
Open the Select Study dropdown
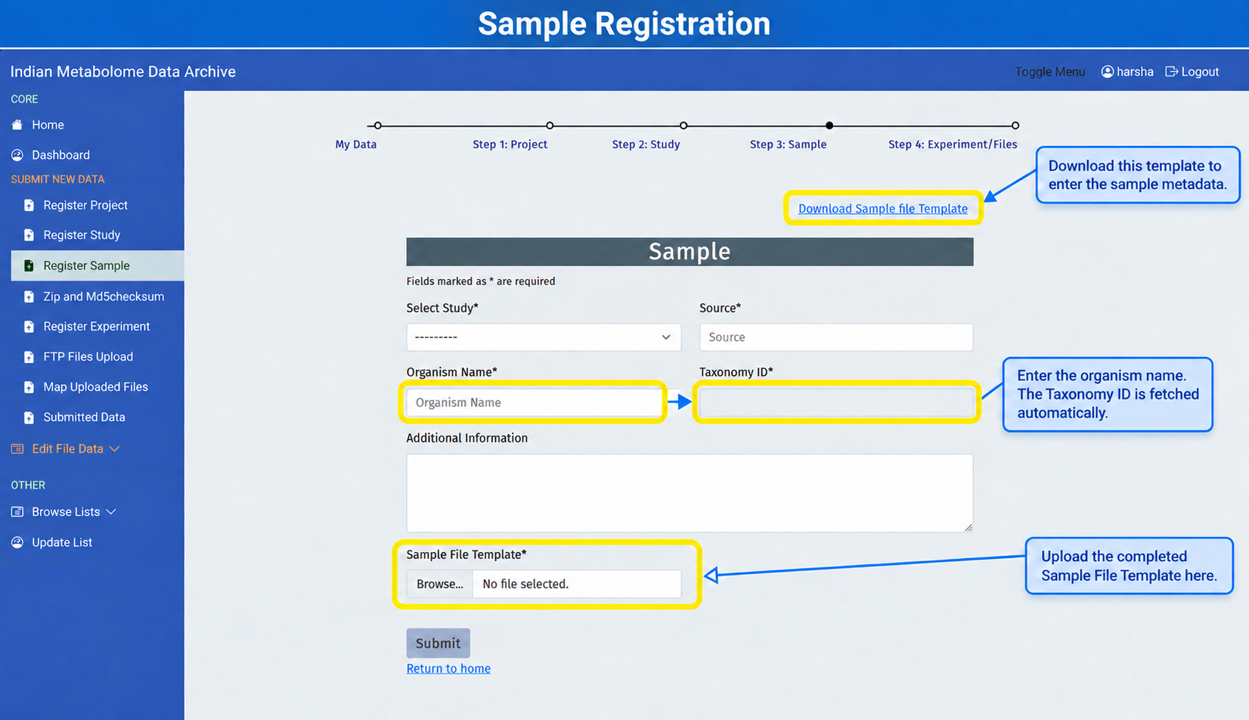[544, 337]
